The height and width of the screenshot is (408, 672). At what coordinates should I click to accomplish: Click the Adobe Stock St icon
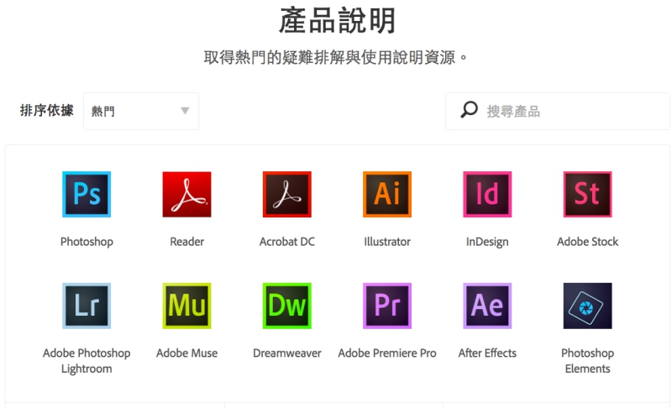[x=587, y=195]
